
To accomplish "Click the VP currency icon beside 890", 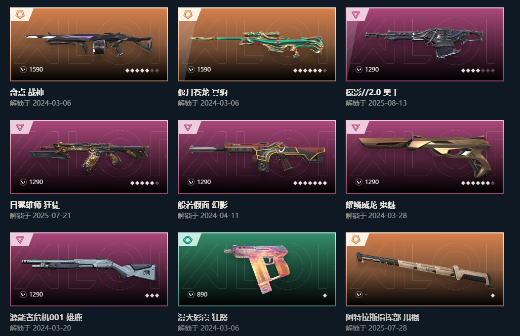I will [x=191, y=294].
